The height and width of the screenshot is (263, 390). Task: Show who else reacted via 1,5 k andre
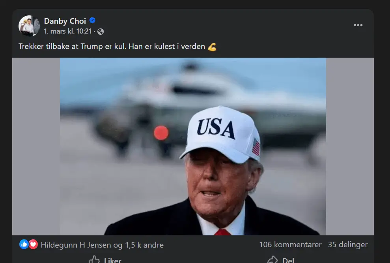coord(144,245)
